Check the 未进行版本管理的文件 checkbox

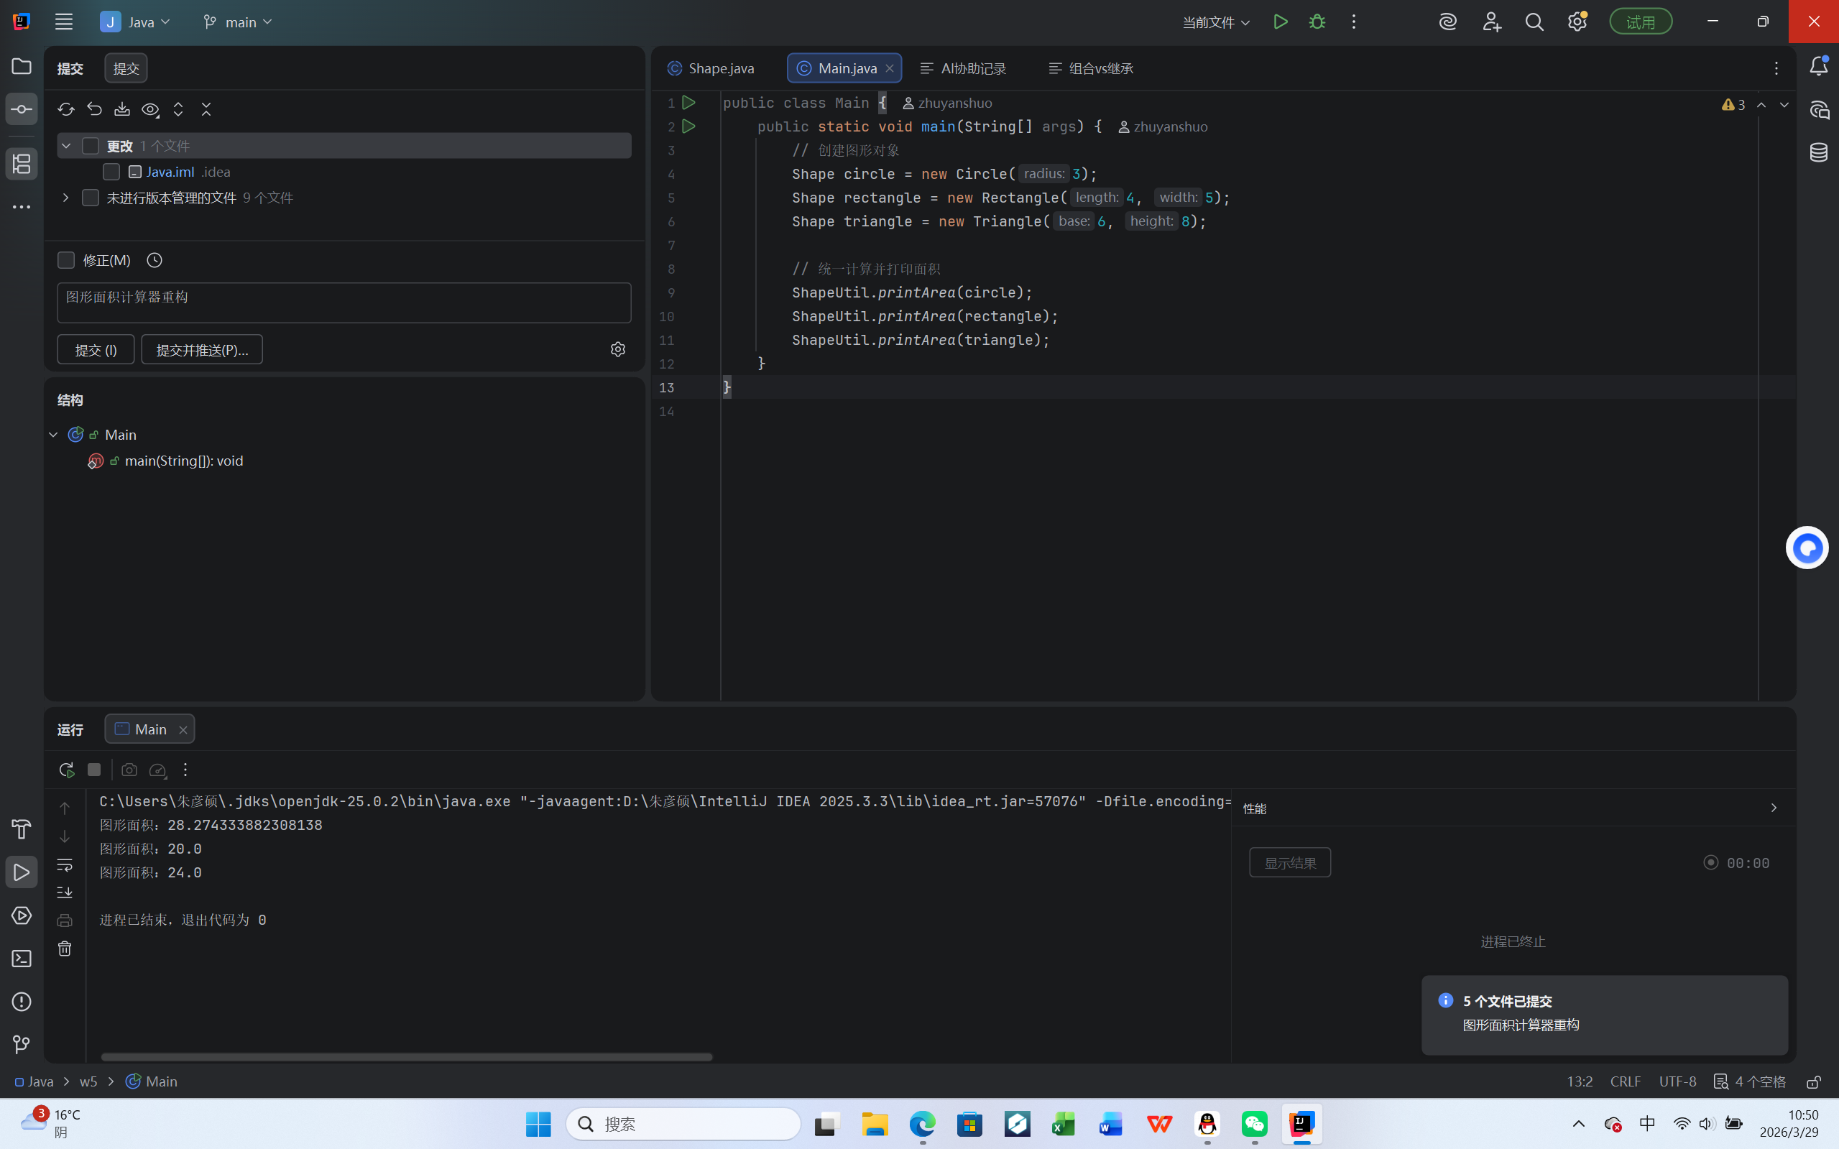91,198
